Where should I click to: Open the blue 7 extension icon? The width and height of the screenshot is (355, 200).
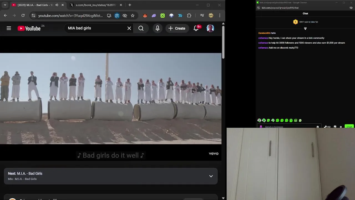pos(180,16)
